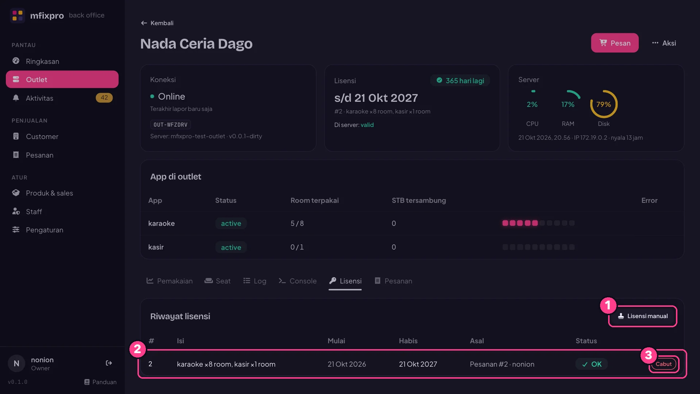700x394 pixels.
Task: Open Pesanan in the sidebar
Action: coord(62,155)
